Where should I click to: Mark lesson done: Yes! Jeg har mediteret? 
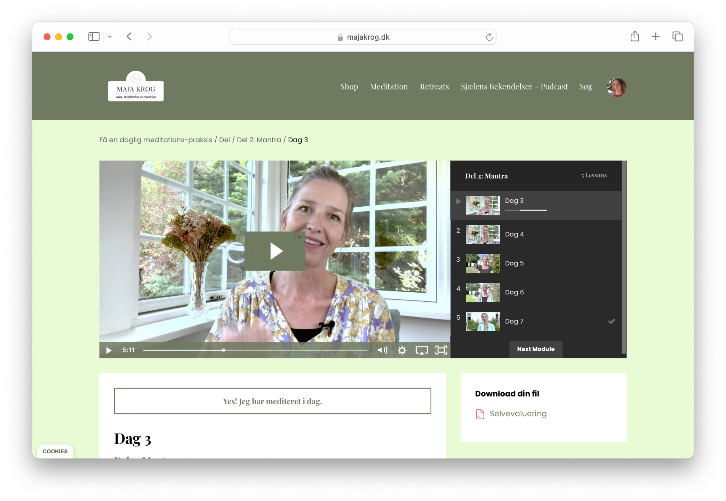[x=272, y=401]
